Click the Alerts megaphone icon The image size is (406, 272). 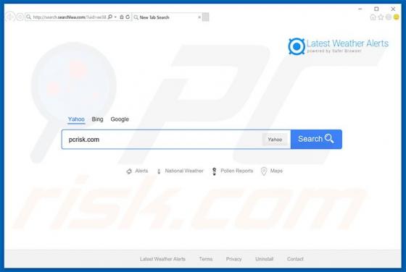click(x=129, y=171)
